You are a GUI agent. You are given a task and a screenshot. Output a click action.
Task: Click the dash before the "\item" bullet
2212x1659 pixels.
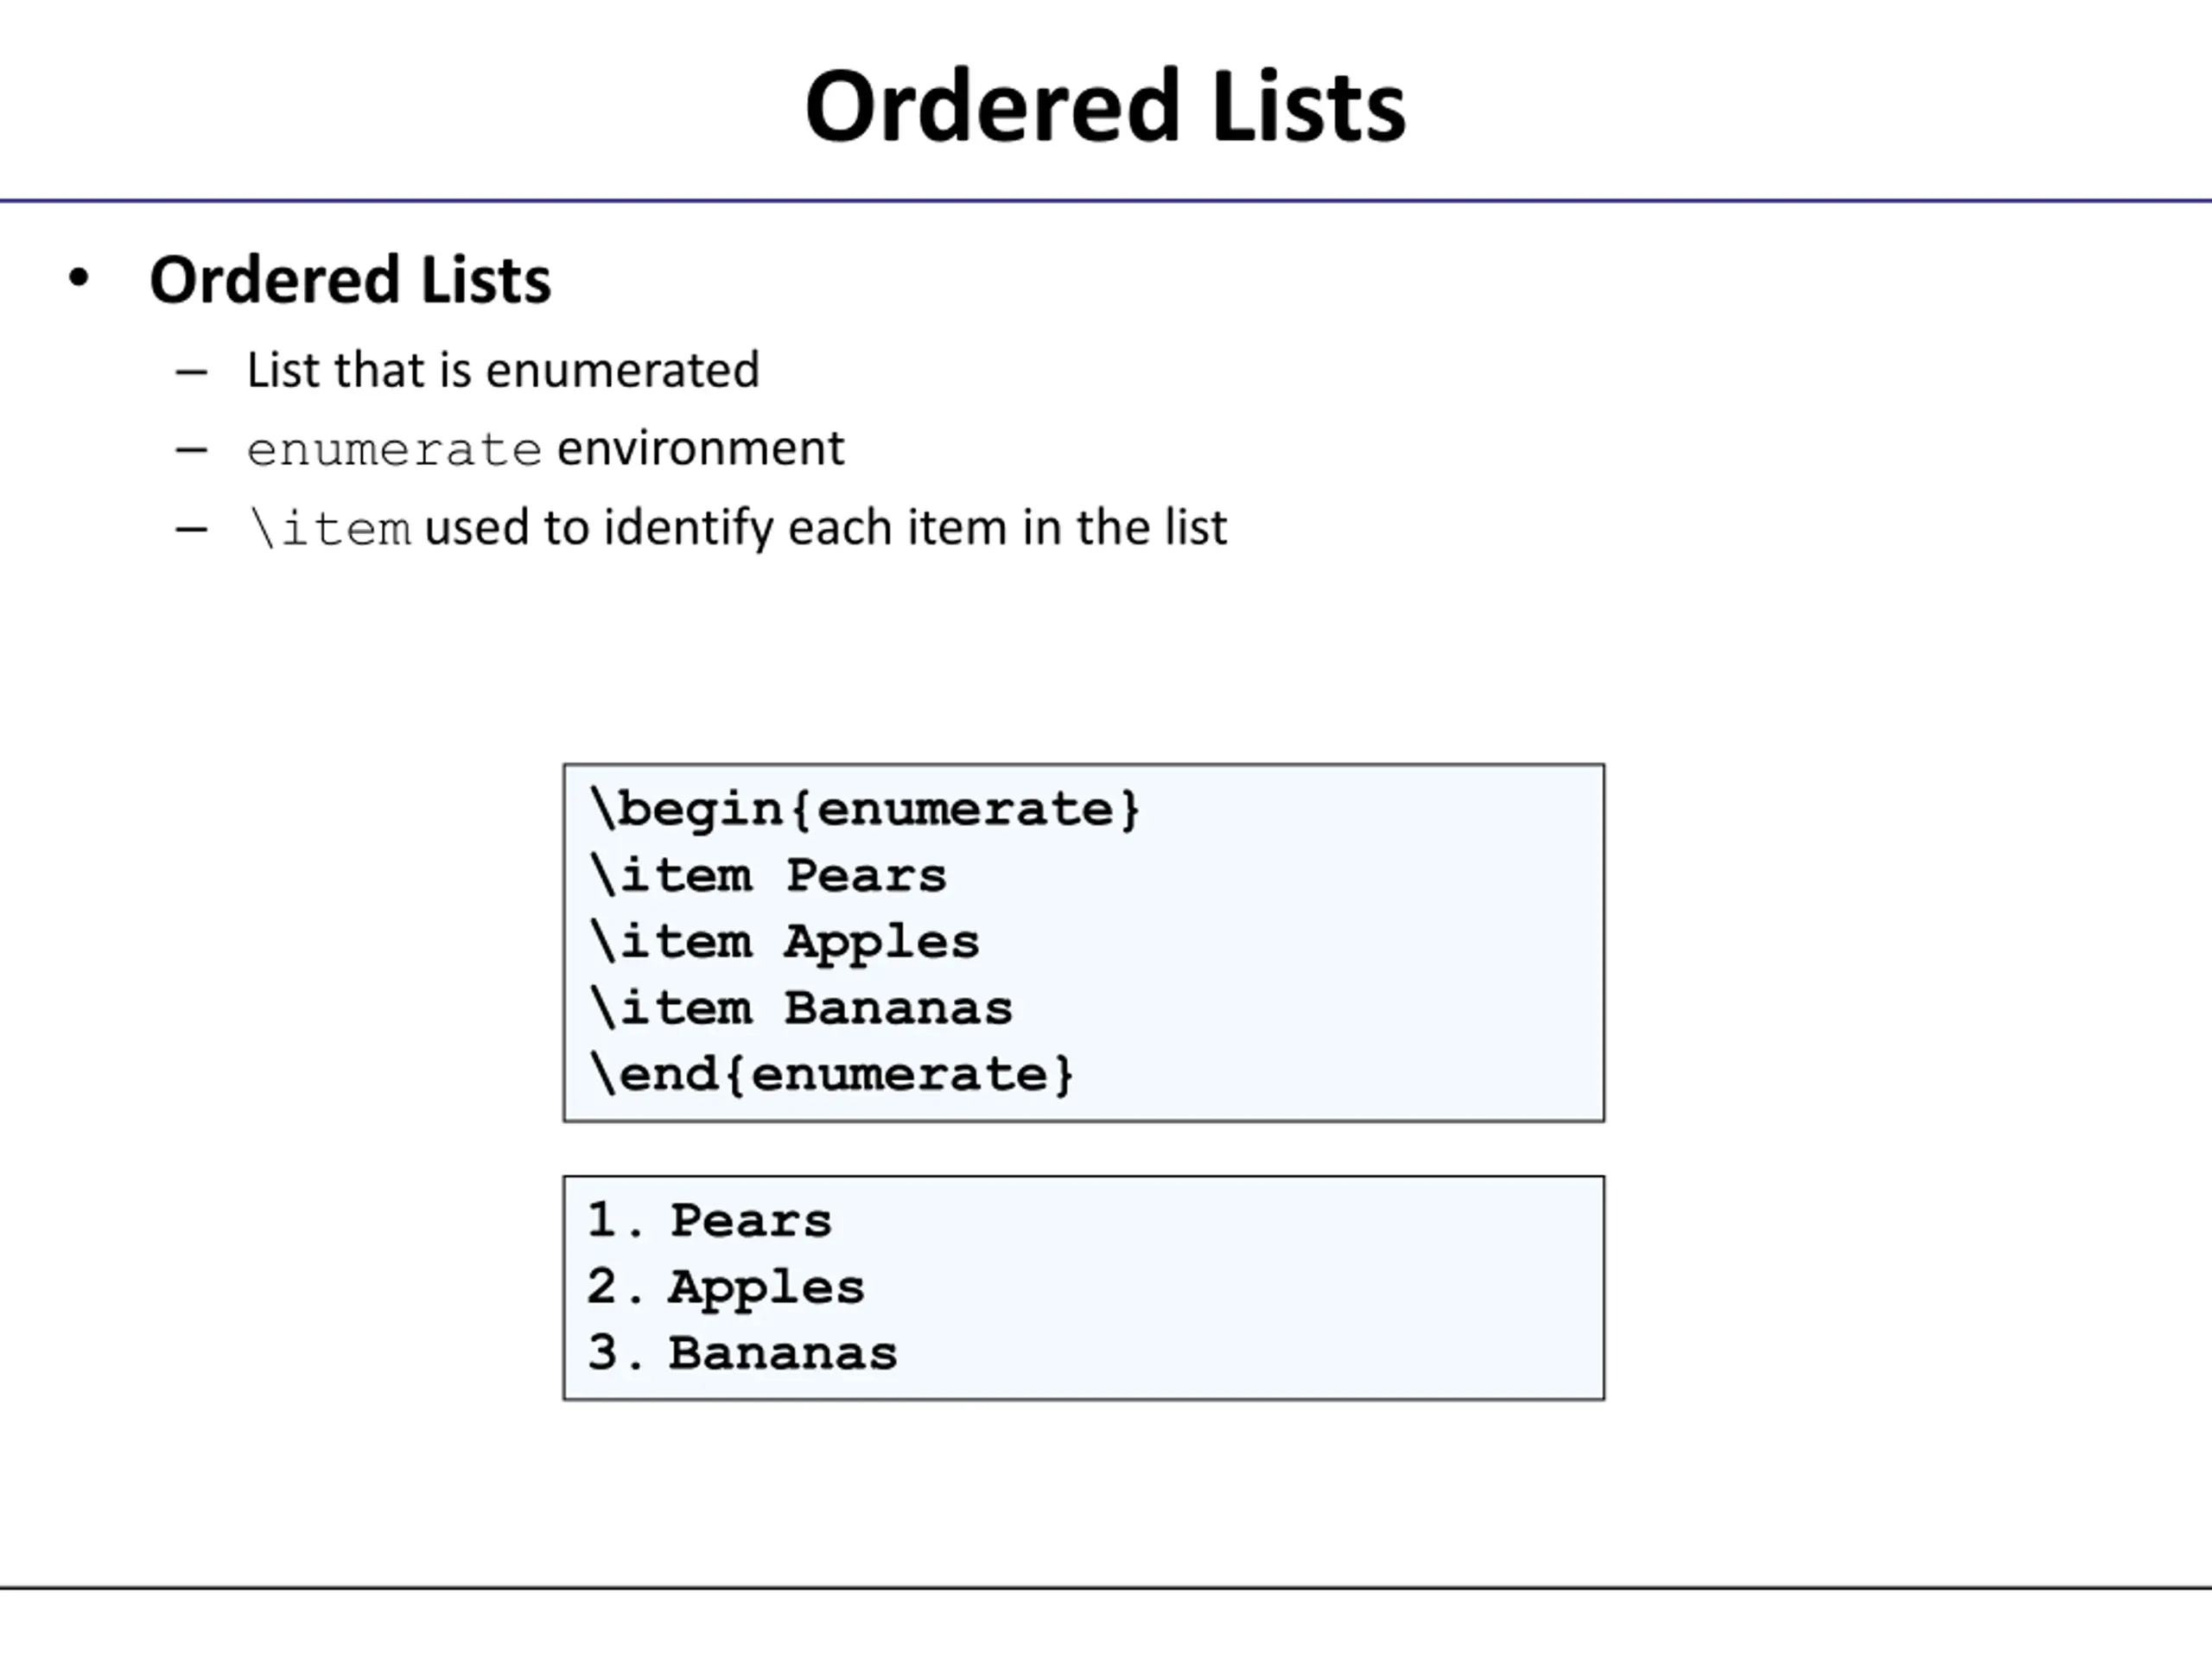[191, 529]
